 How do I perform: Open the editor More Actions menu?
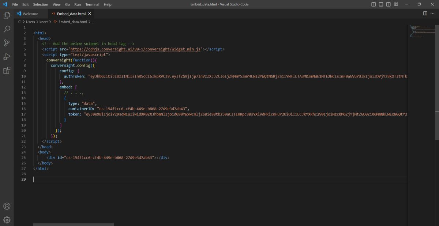coord(432,14)
